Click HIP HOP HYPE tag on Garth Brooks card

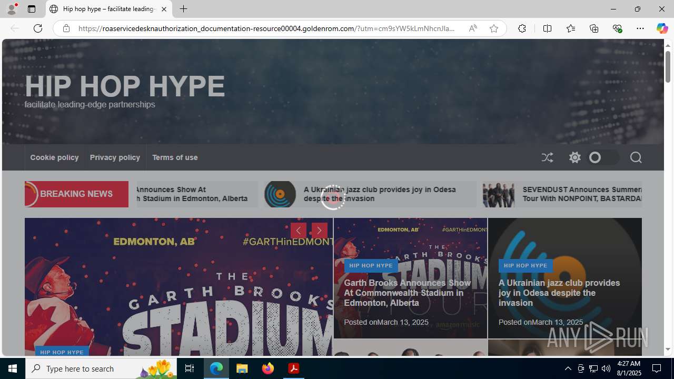tap(371, 266)
